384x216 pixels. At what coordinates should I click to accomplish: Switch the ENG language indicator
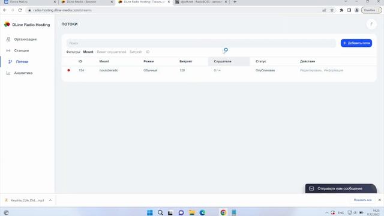click(341, 212)
